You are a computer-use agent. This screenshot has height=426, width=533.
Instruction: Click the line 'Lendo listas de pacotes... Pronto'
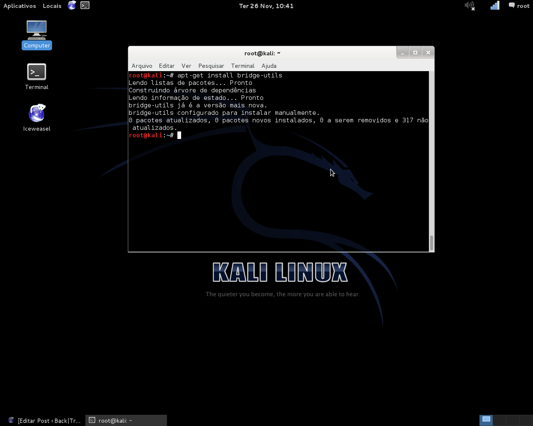(x=190, y=83)
